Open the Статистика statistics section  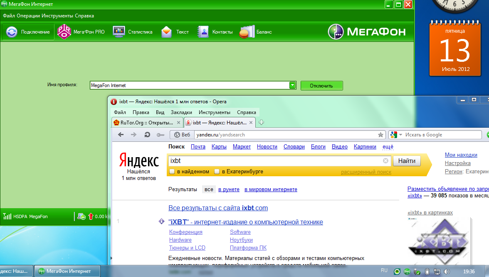click(133, 32)
